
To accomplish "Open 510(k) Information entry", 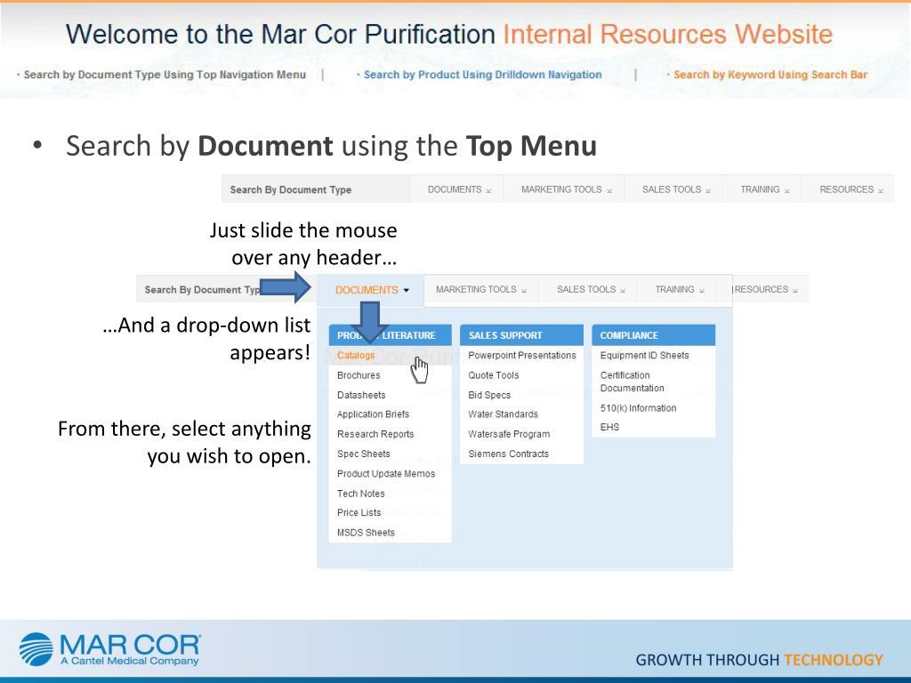I will coord(638,407).
